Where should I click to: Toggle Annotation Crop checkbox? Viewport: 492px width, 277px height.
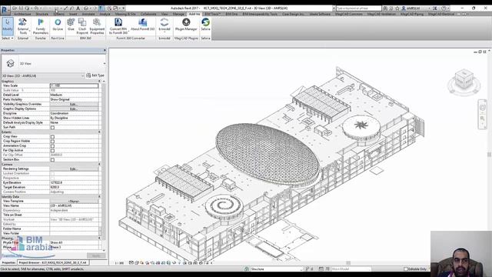click(52, 146)
